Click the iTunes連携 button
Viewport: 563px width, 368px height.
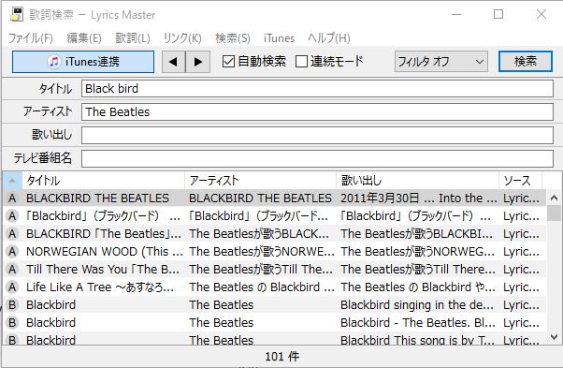click(x=83, y=62)
